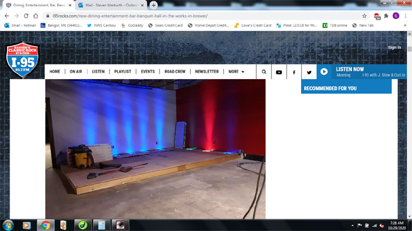The image size is (412, 231).
Task: Click the Recommended For You header
Action: tap(346, 87)
